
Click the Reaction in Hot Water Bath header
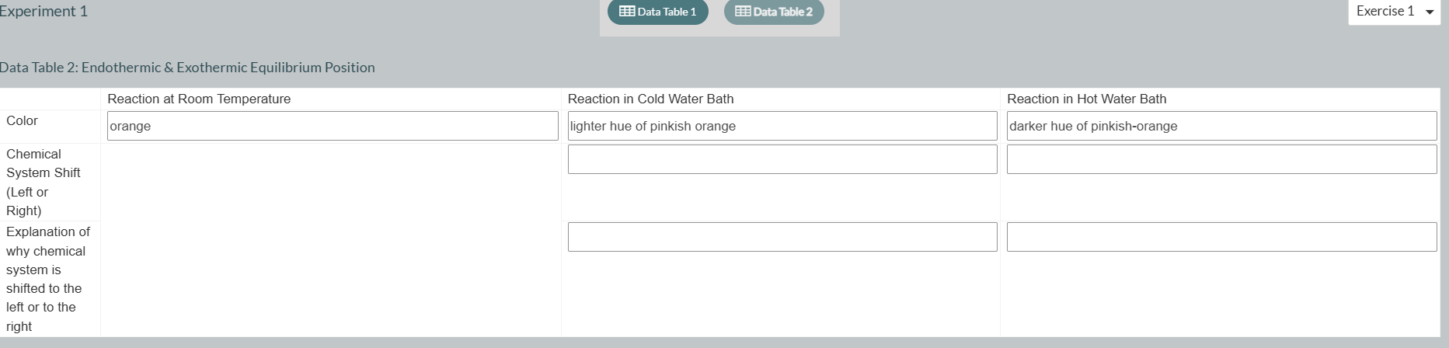pos(1086,99)
